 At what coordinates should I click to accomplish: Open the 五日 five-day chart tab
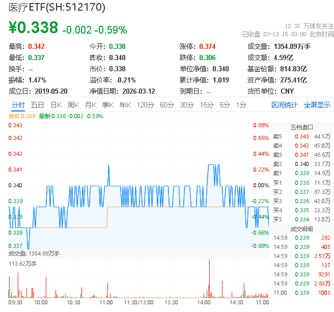[x=37, y=105]
